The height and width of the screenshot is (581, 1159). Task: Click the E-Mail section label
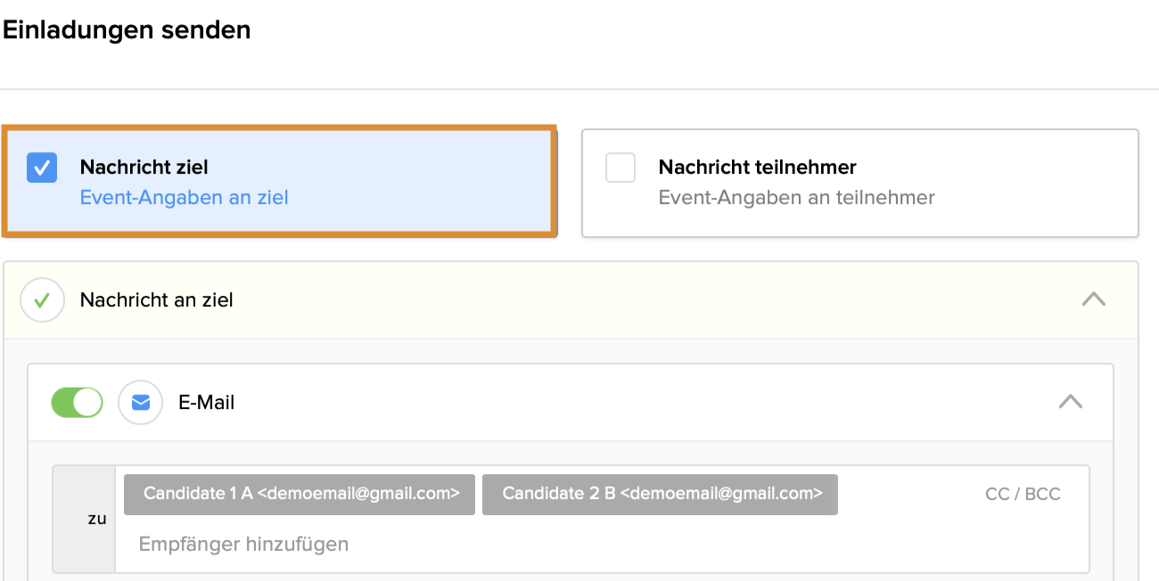[207, 403]
